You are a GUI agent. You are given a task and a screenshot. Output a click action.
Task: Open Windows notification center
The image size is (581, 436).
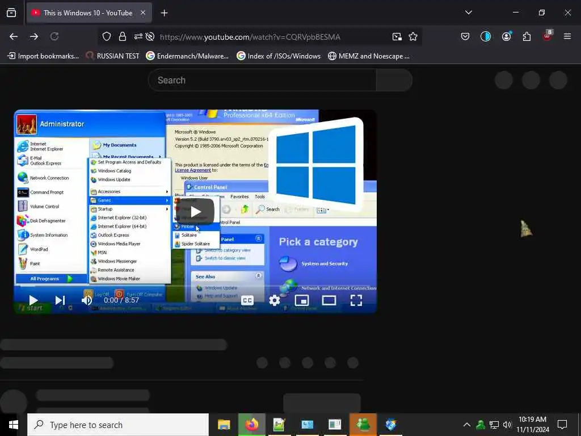tap(562, 425)
